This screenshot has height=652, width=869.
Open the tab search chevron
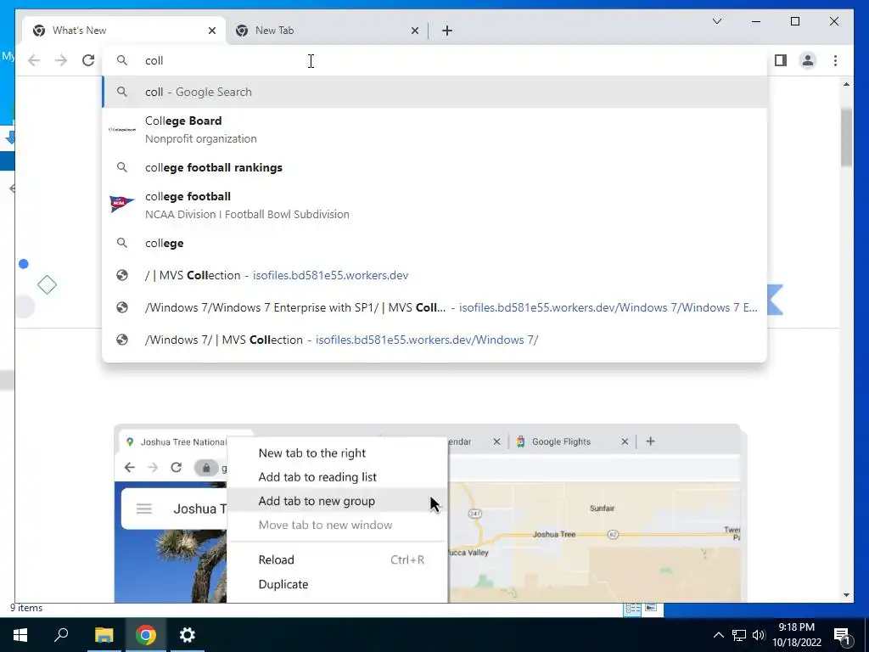point(716,21)
